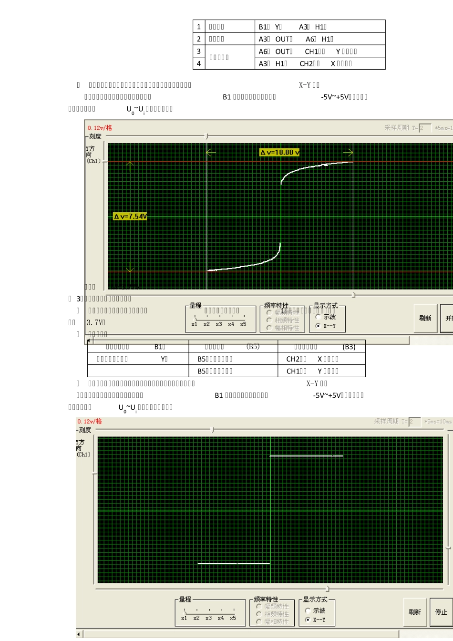Image resolution: width=453 pixels, height=641 pixels.
Task: Click left scroll arrow under the curved-trace panel
Action: pos(90,341)
